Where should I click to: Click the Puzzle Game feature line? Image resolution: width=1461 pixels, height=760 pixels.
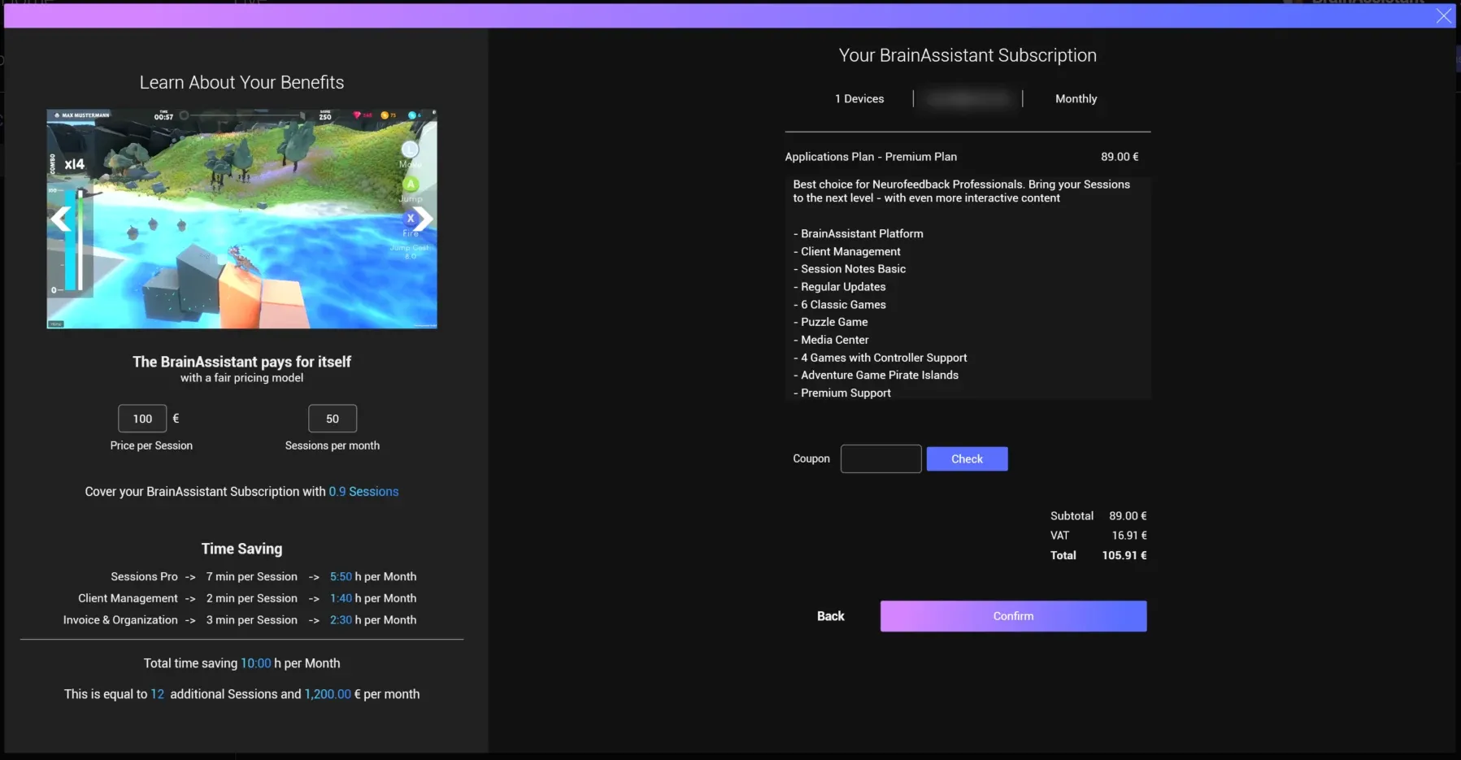click(831, 322)
